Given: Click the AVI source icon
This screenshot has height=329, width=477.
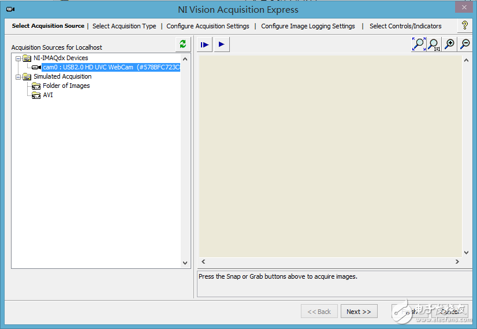Looking at the screenshot, I should point(36,95).
